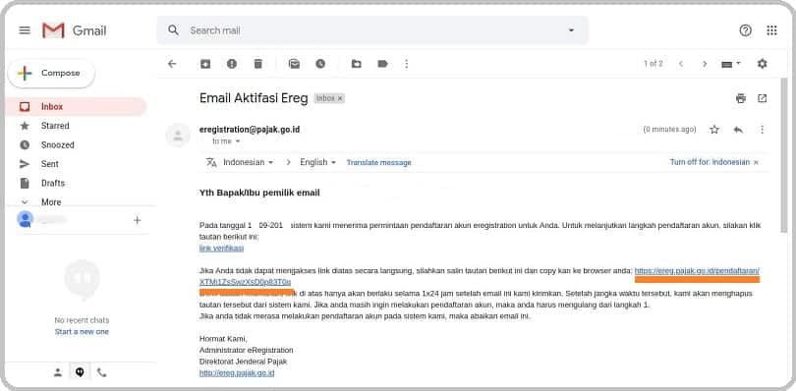Screen dimensions: 796x391
Task: Click the sender profile avatar
Action: coord(178,135)
